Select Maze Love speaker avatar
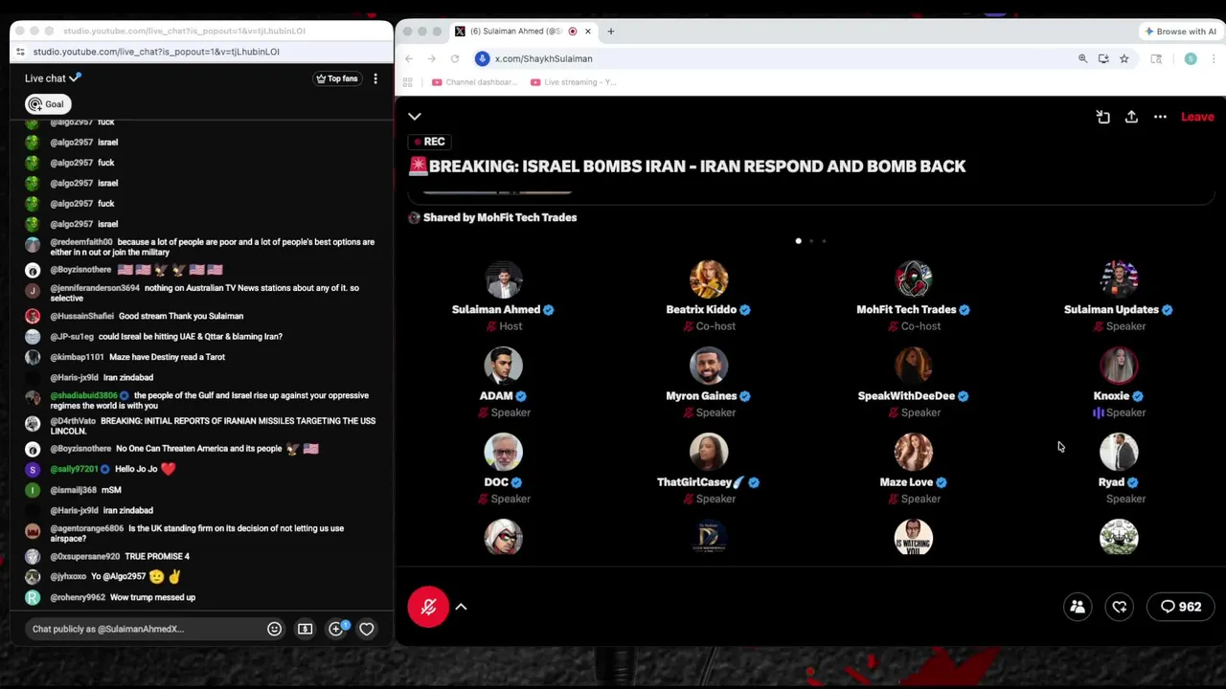 [914, 452]
